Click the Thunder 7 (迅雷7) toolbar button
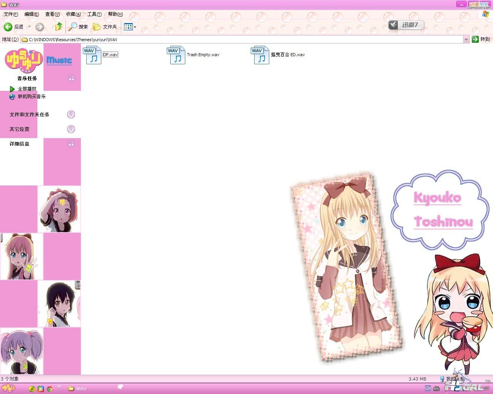 click(x=406, y=25)
